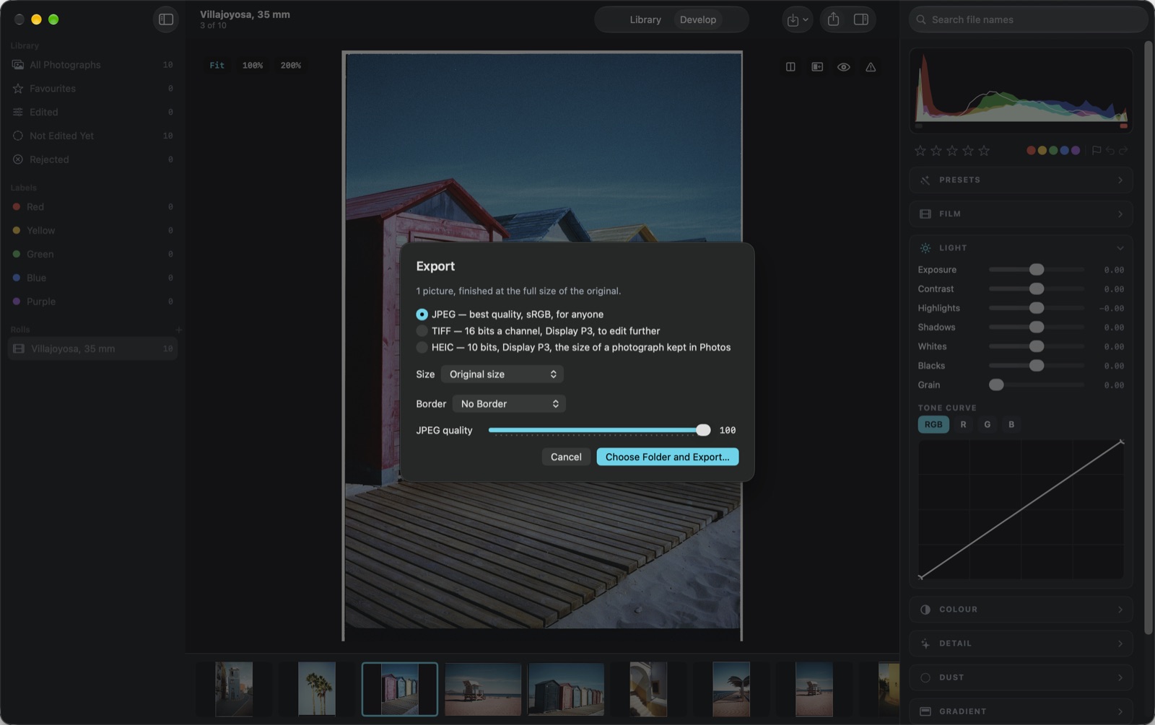This screenshot has width=1155, height=725.
Task: Click the red colour label swatch
Action: [1031, 150]
